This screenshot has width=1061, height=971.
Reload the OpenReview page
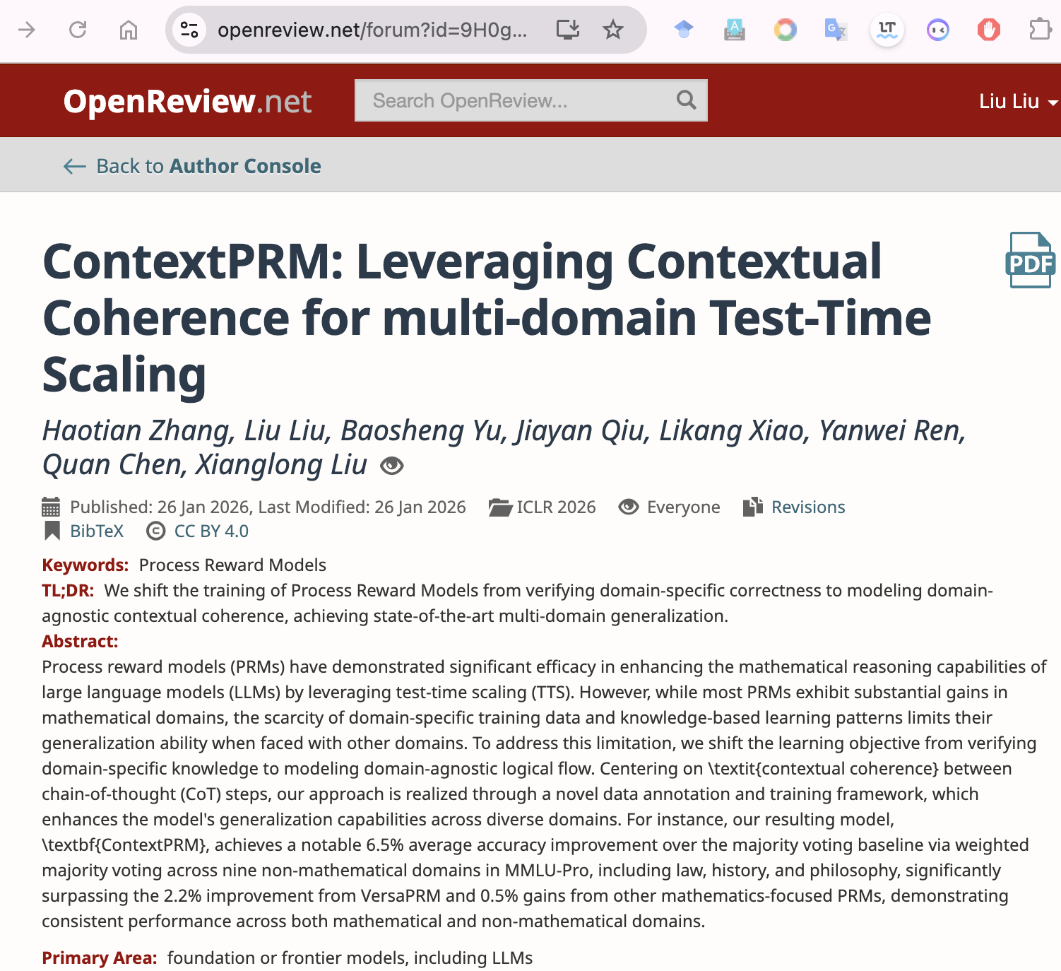78,30
